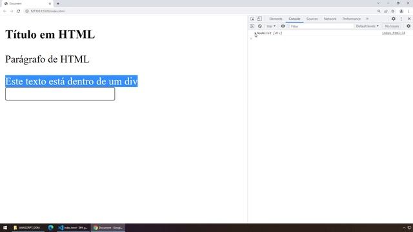Image resolution: width=413 pixels, height=232 pixels.
Task: Open the Performance tab
Action: [351, 19]
